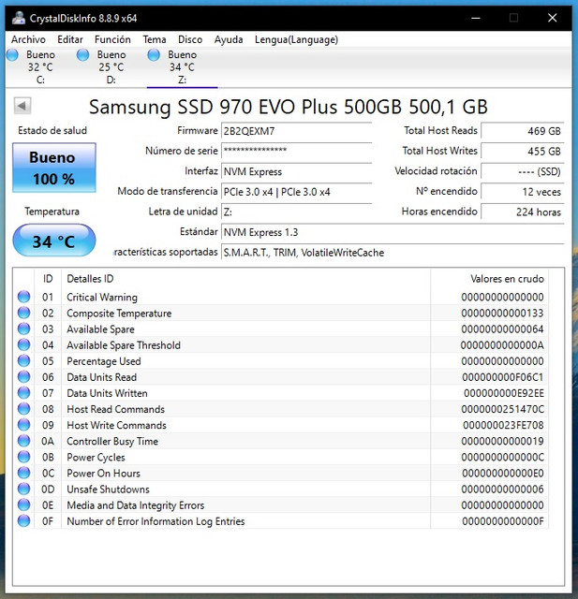Viewport: 578px width, 599px height.
Task: Open the Disco menu
Action: (x=190, y=39)
